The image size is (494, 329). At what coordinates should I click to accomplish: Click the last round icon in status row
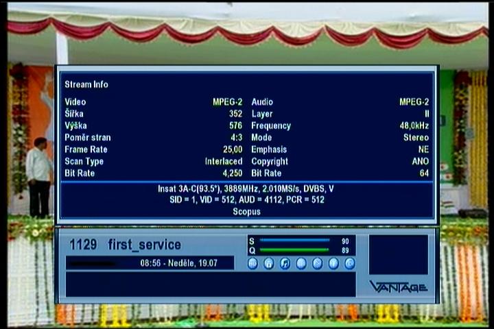pos(349,263)
